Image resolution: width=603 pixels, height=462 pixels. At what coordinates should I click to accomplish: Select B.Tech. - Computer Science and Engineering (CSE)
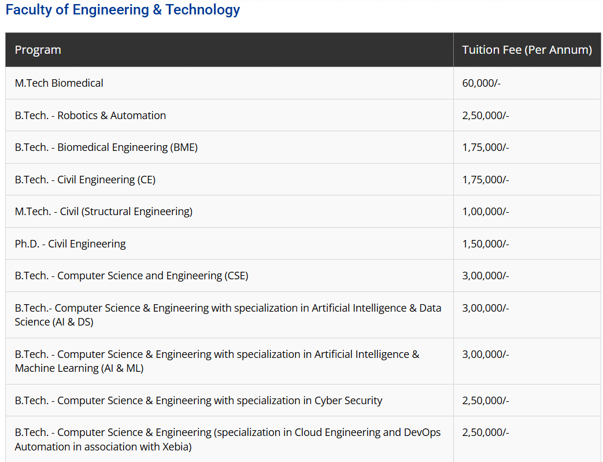pos(131,276)
